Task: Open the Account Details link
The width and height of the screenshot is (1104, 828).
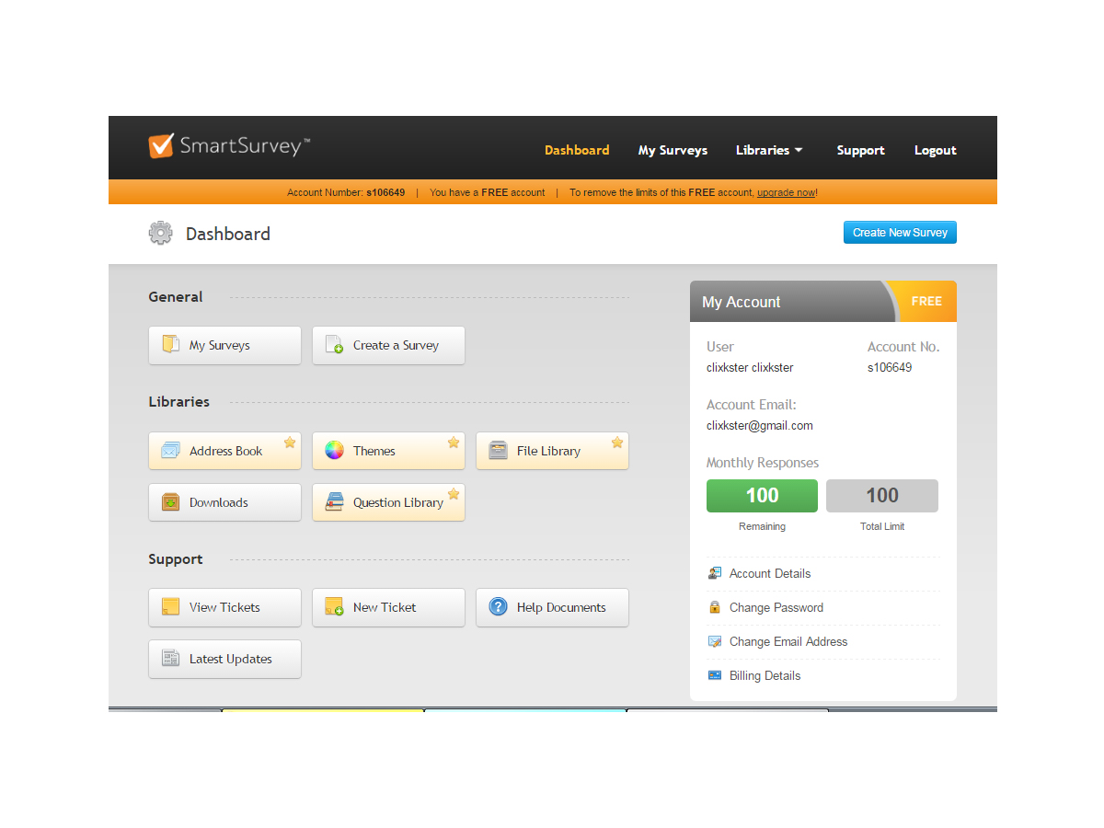Action: 770,573
